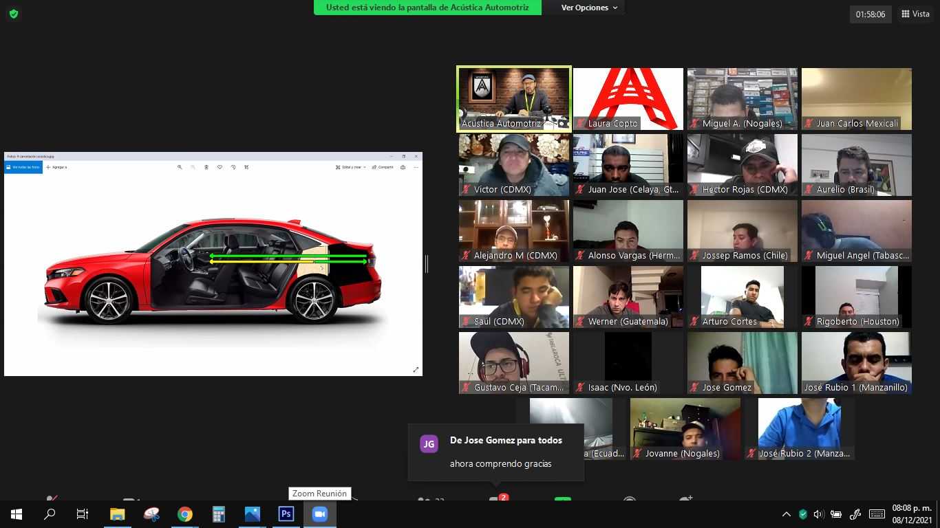Viewport: 940px width, 528px height.
Task: Delete the photo with trash icon
Action: [x=206, y=167]
